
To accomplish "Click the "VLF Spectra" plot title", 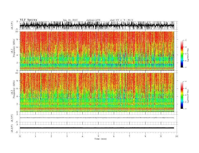I will (x=28, y=20).
